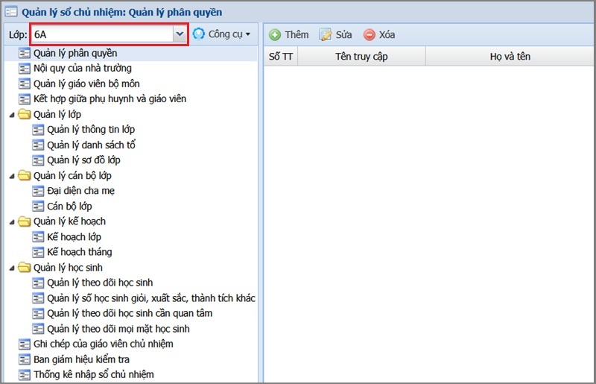Click icon beside Kế hoạch lớp
This screenshot has height=384, width=596.
(38, 236)
